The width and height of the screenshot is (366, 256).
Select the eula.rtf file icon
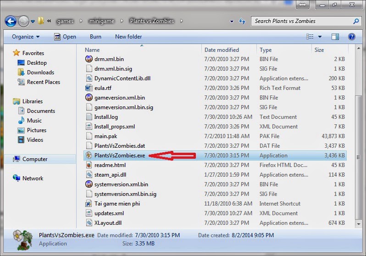tap(89, 88)
